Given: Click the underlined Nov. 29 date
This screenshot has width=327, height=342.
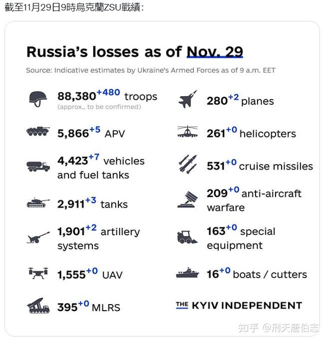Looking at the screenshot, I should (215, 52).
